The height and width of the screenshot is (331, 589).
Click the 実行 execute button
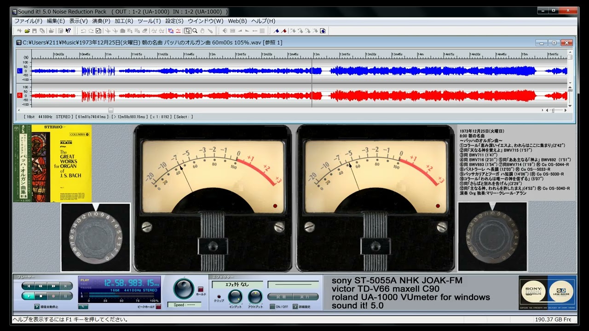click(306, 297)
